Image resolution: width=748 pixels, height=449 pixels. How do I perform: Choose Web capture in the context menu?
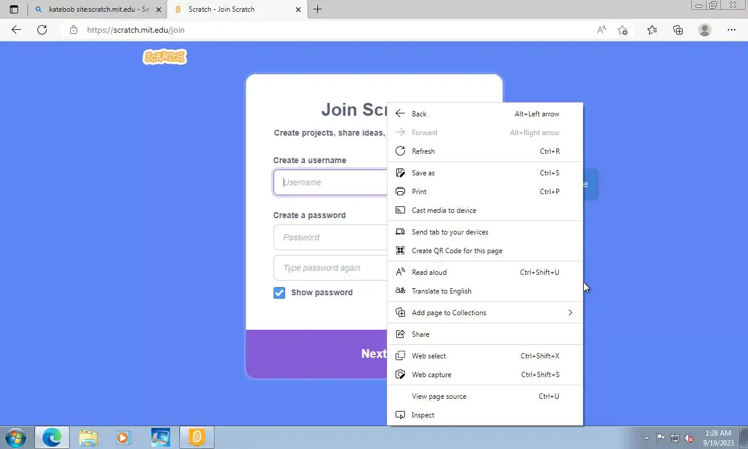coord(485,375)
